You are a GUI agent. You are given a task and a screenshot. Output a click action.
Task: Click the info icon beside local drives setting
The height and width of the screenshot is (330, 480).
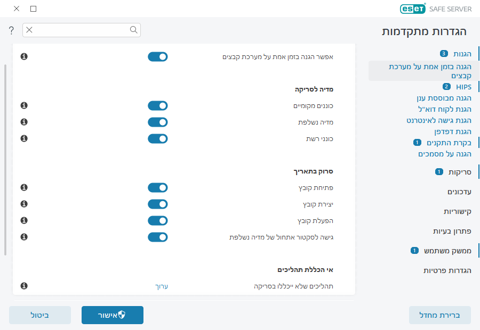click(x=23, y=105)
